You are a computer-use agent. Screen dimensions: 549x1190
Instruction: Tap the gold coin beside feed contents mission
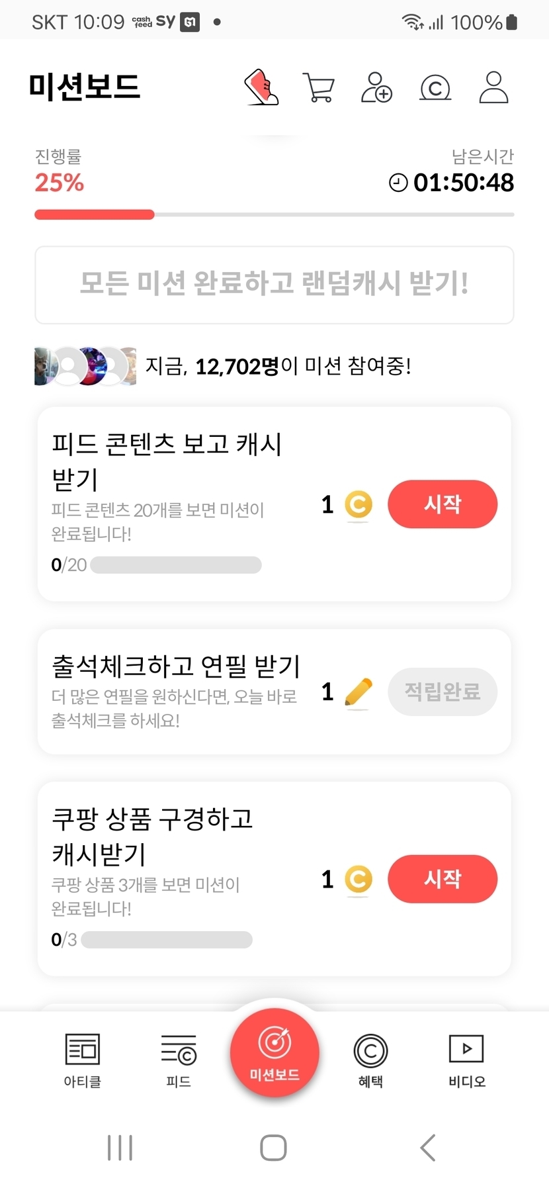coord(358,505)
